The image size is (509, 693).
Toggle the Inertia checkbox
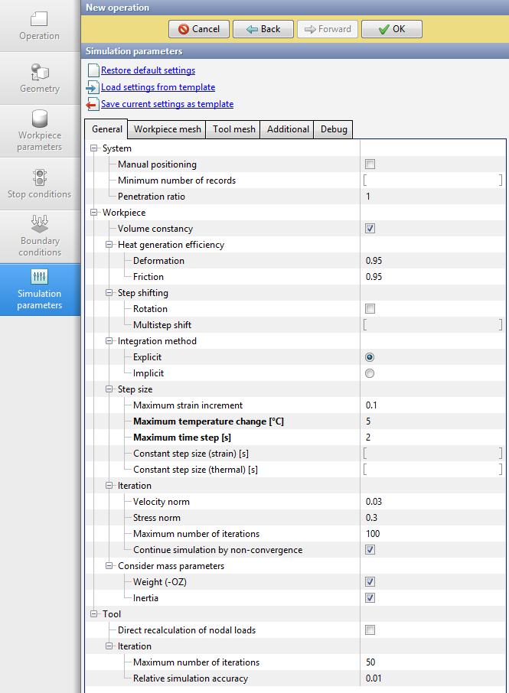370,598
